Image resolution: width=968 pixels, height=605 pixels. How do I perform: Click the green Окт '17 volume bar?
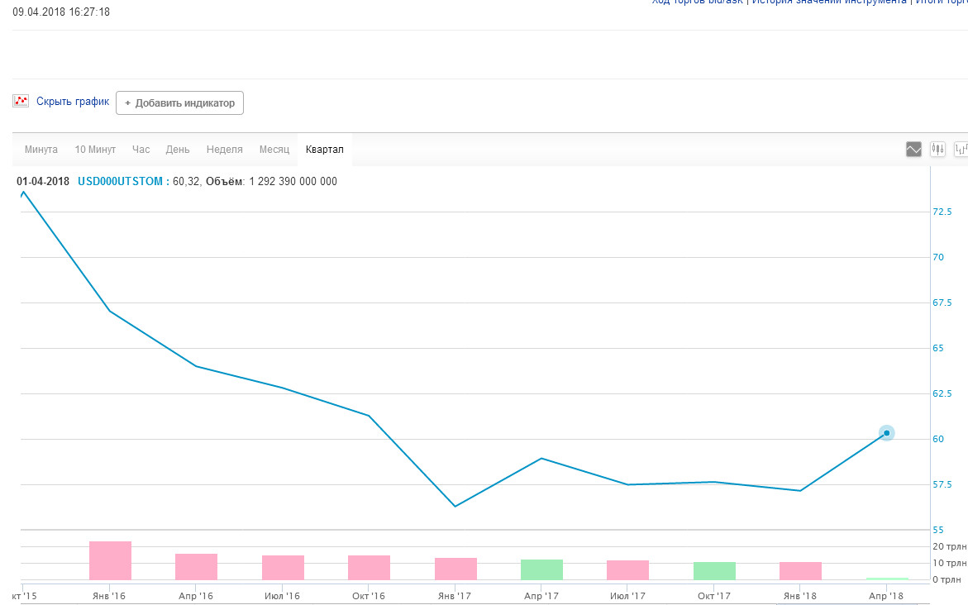[x=714, y=571]
